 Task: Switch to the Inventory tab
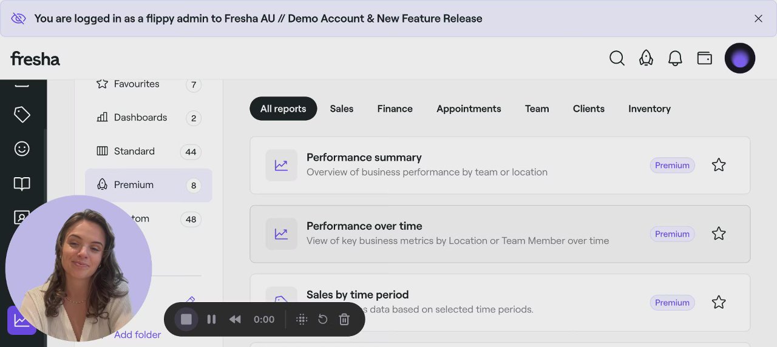click(x=649, y=109)
